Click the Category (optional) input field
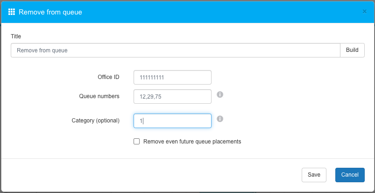Viewport: 375px width, 193px height. pos(172,121)
